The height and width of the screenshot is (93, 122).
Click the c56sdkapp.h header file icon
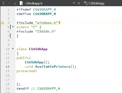[x=21, y=3]
